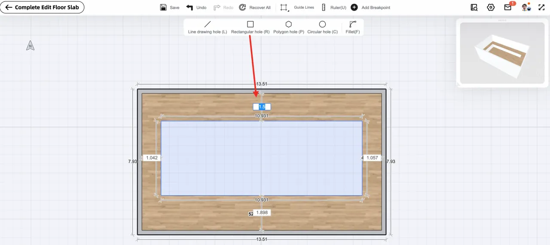
Task: Choose Polygon hole tool
Action: [289, 27]
